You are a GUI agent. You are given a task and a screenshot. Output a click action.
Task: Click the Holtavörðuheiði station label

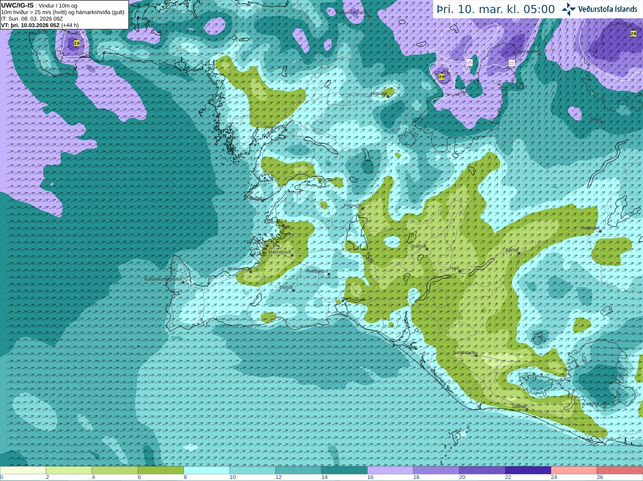[x=352, y=13]
